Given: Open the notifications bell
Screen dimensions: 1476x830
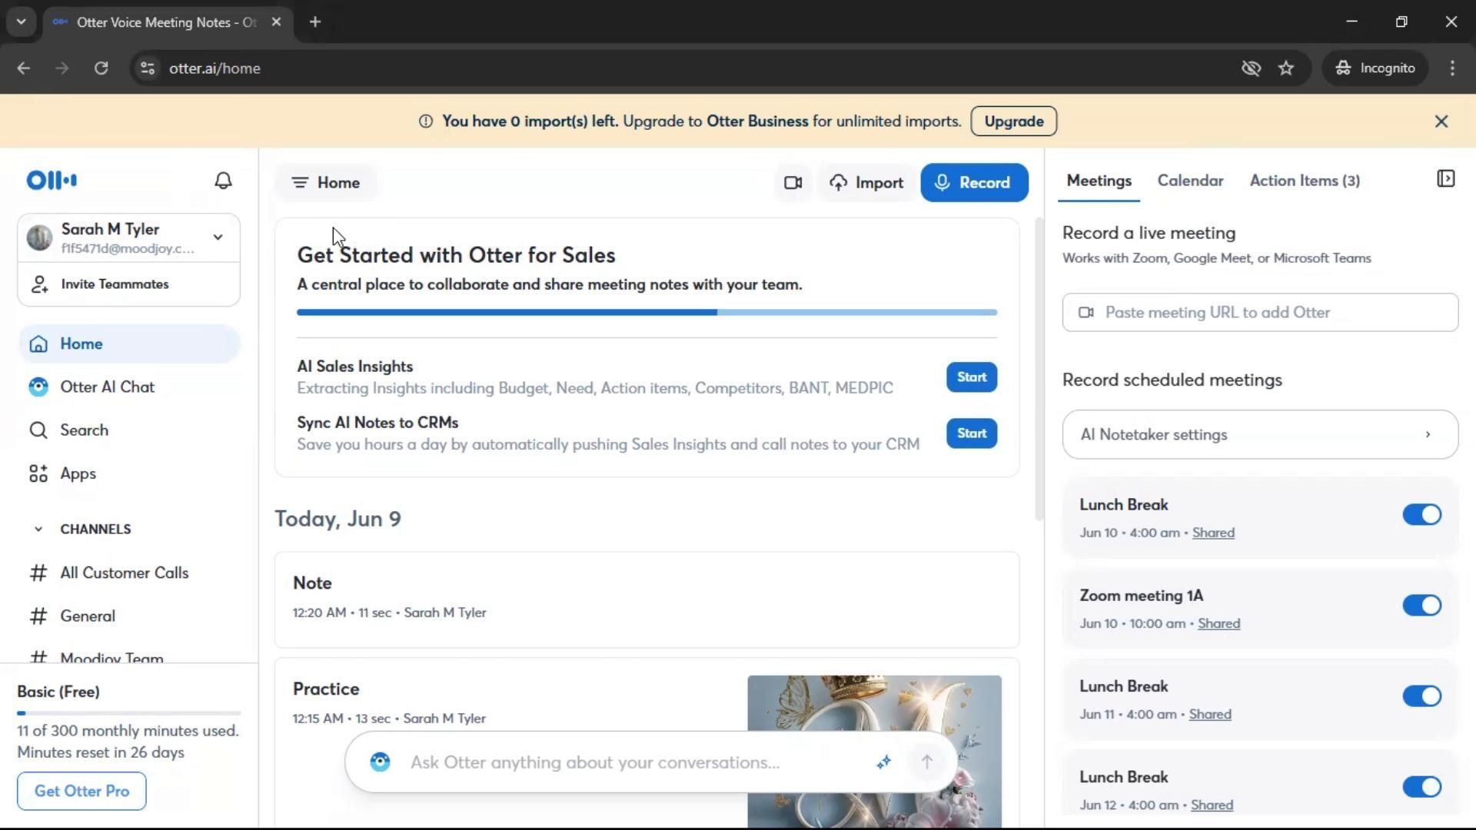Looking at the screenshot, I should point(223,181).
